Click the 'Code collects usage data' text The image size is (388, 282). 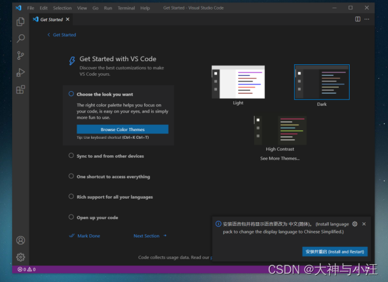174,257
